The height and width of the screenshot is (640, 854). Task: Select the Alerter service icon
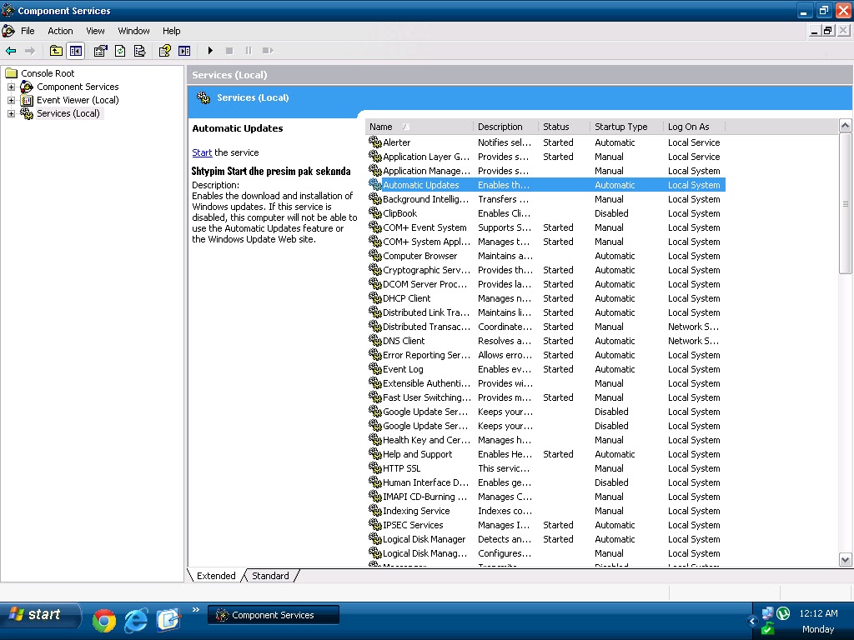click(374, 142)
